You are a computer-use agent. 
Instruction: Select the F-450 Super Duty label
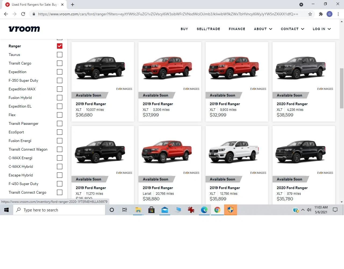23,184
